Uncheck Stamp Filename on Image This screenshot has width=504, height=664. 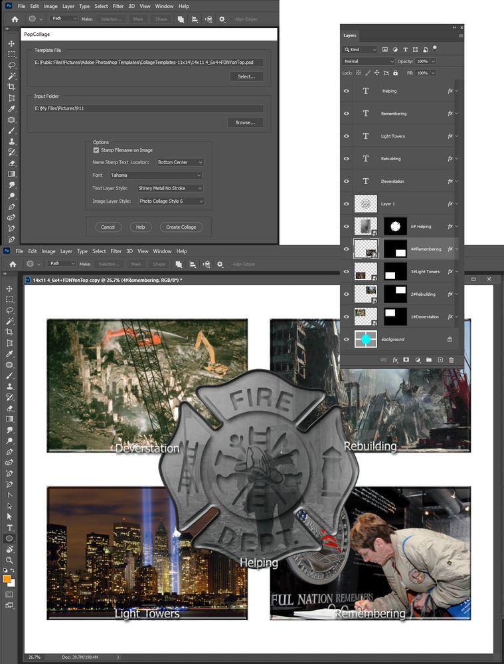(96, 150)
